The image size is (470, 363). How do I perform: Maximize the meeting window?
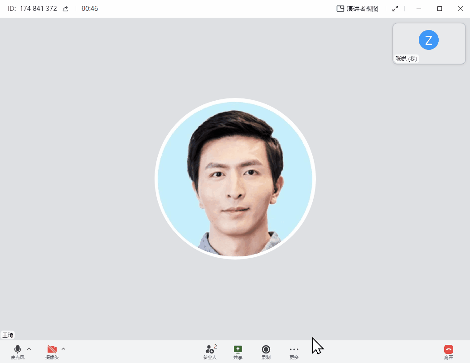click(440, 9)
